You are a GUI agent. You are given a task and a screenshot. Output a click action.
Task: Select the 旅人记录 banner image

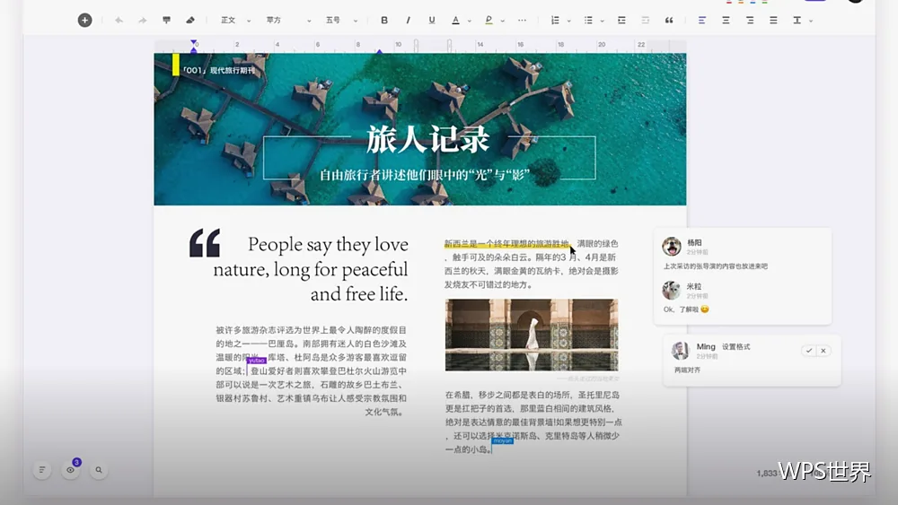tap(419, 129)
